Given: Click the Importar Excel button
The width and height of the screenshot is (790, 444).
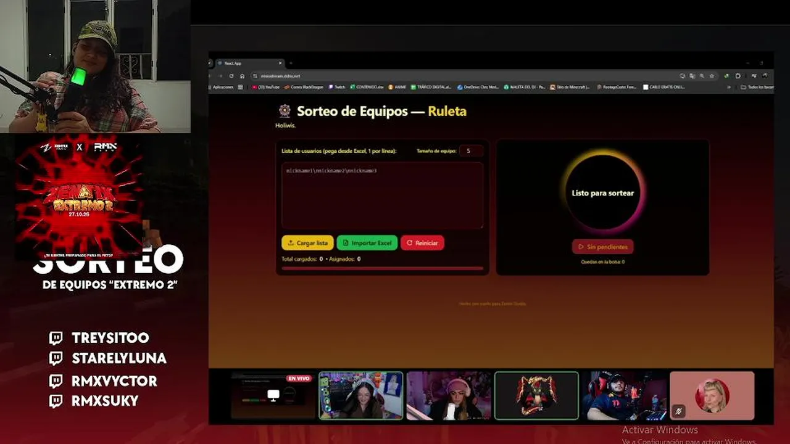Looking at the screenshot, I should [367, 243].
